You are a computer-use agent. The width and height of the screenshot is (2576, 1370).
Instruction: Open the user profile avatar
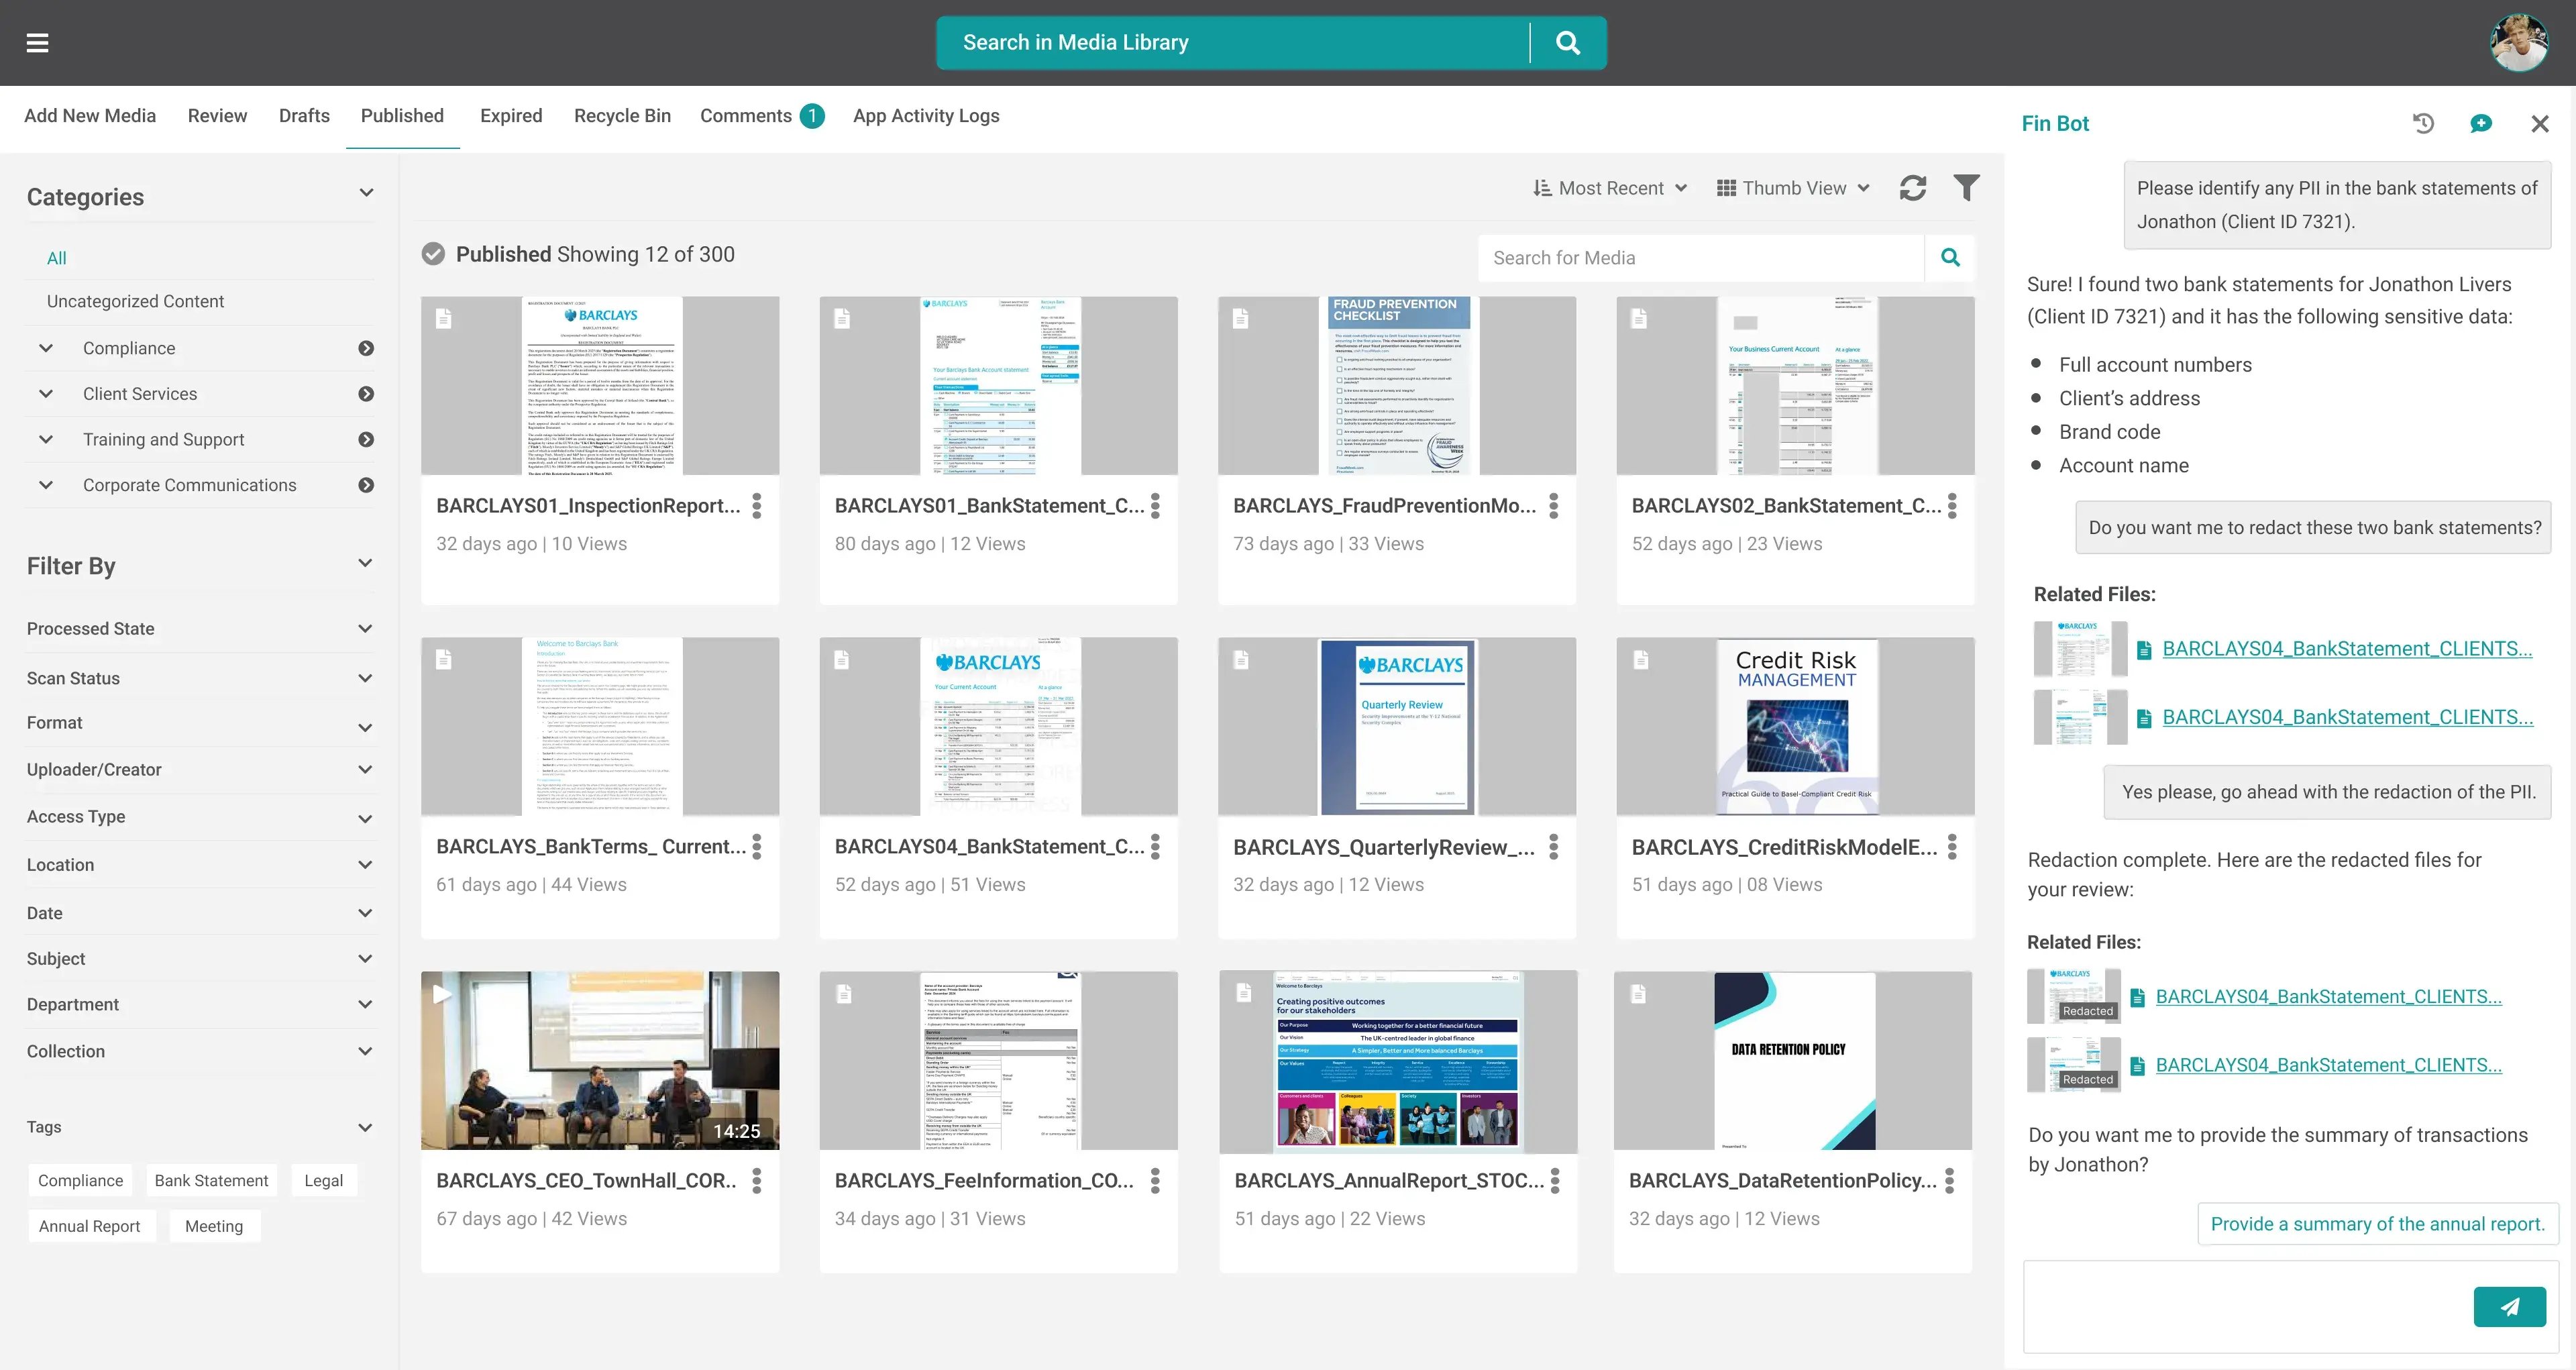(2518, 43)
